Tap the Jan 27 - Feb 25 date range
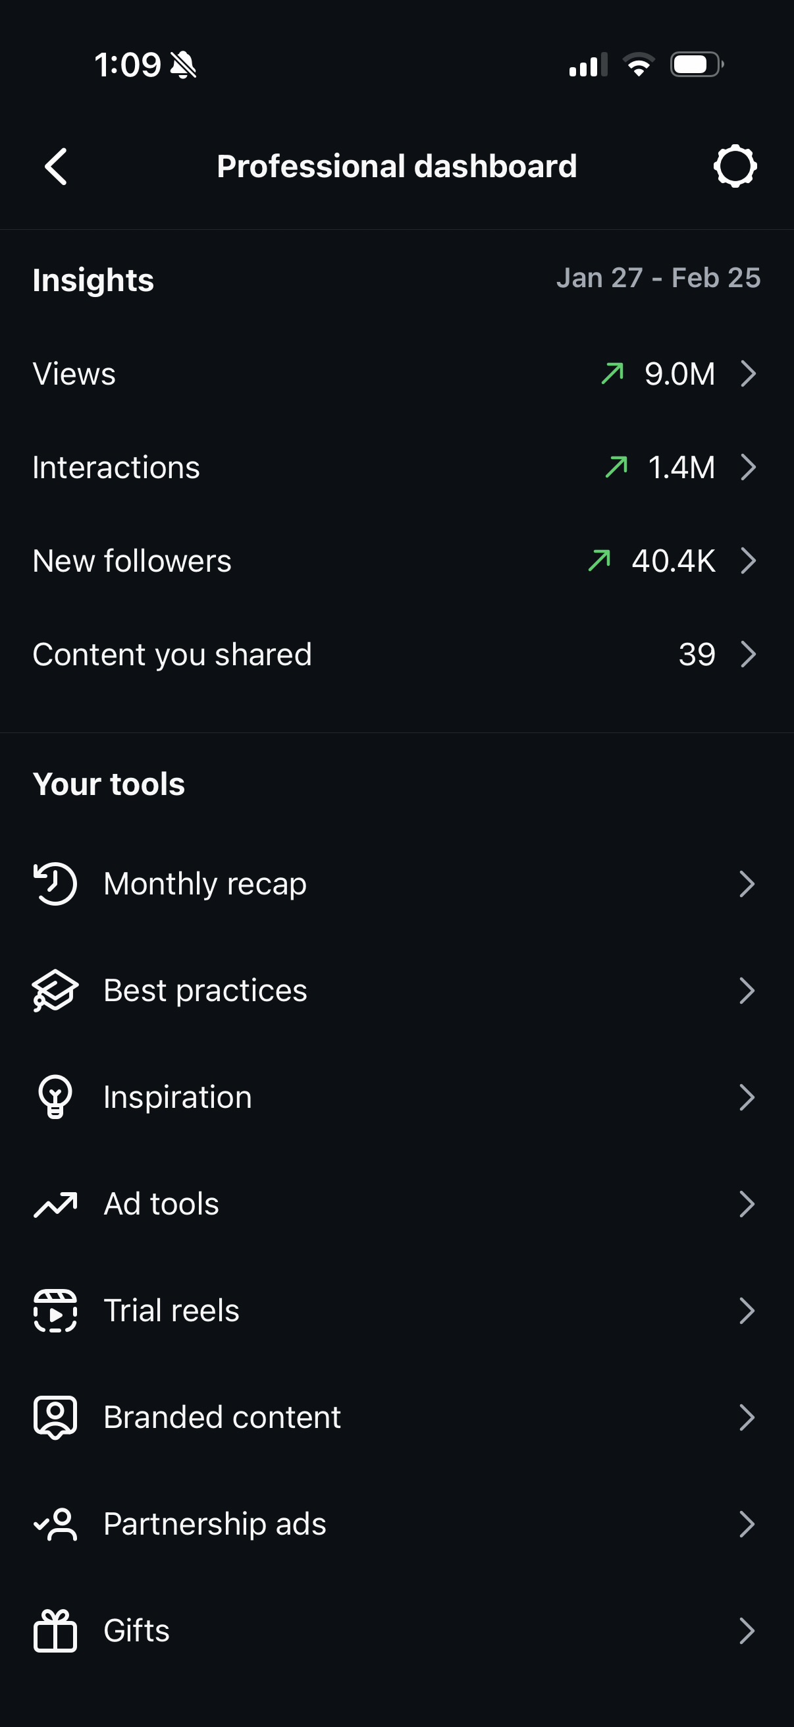This screenshot has width=794, height=1727. [658, 278]
